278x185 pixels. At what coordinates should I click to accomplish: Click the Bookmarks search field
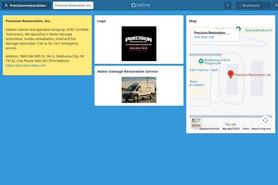(253, 6)
